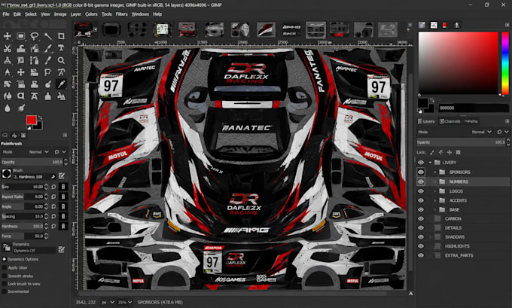Enable the Smooth stroke checkbox
This screenshot has width=512, height=308.
pos(5,276)
